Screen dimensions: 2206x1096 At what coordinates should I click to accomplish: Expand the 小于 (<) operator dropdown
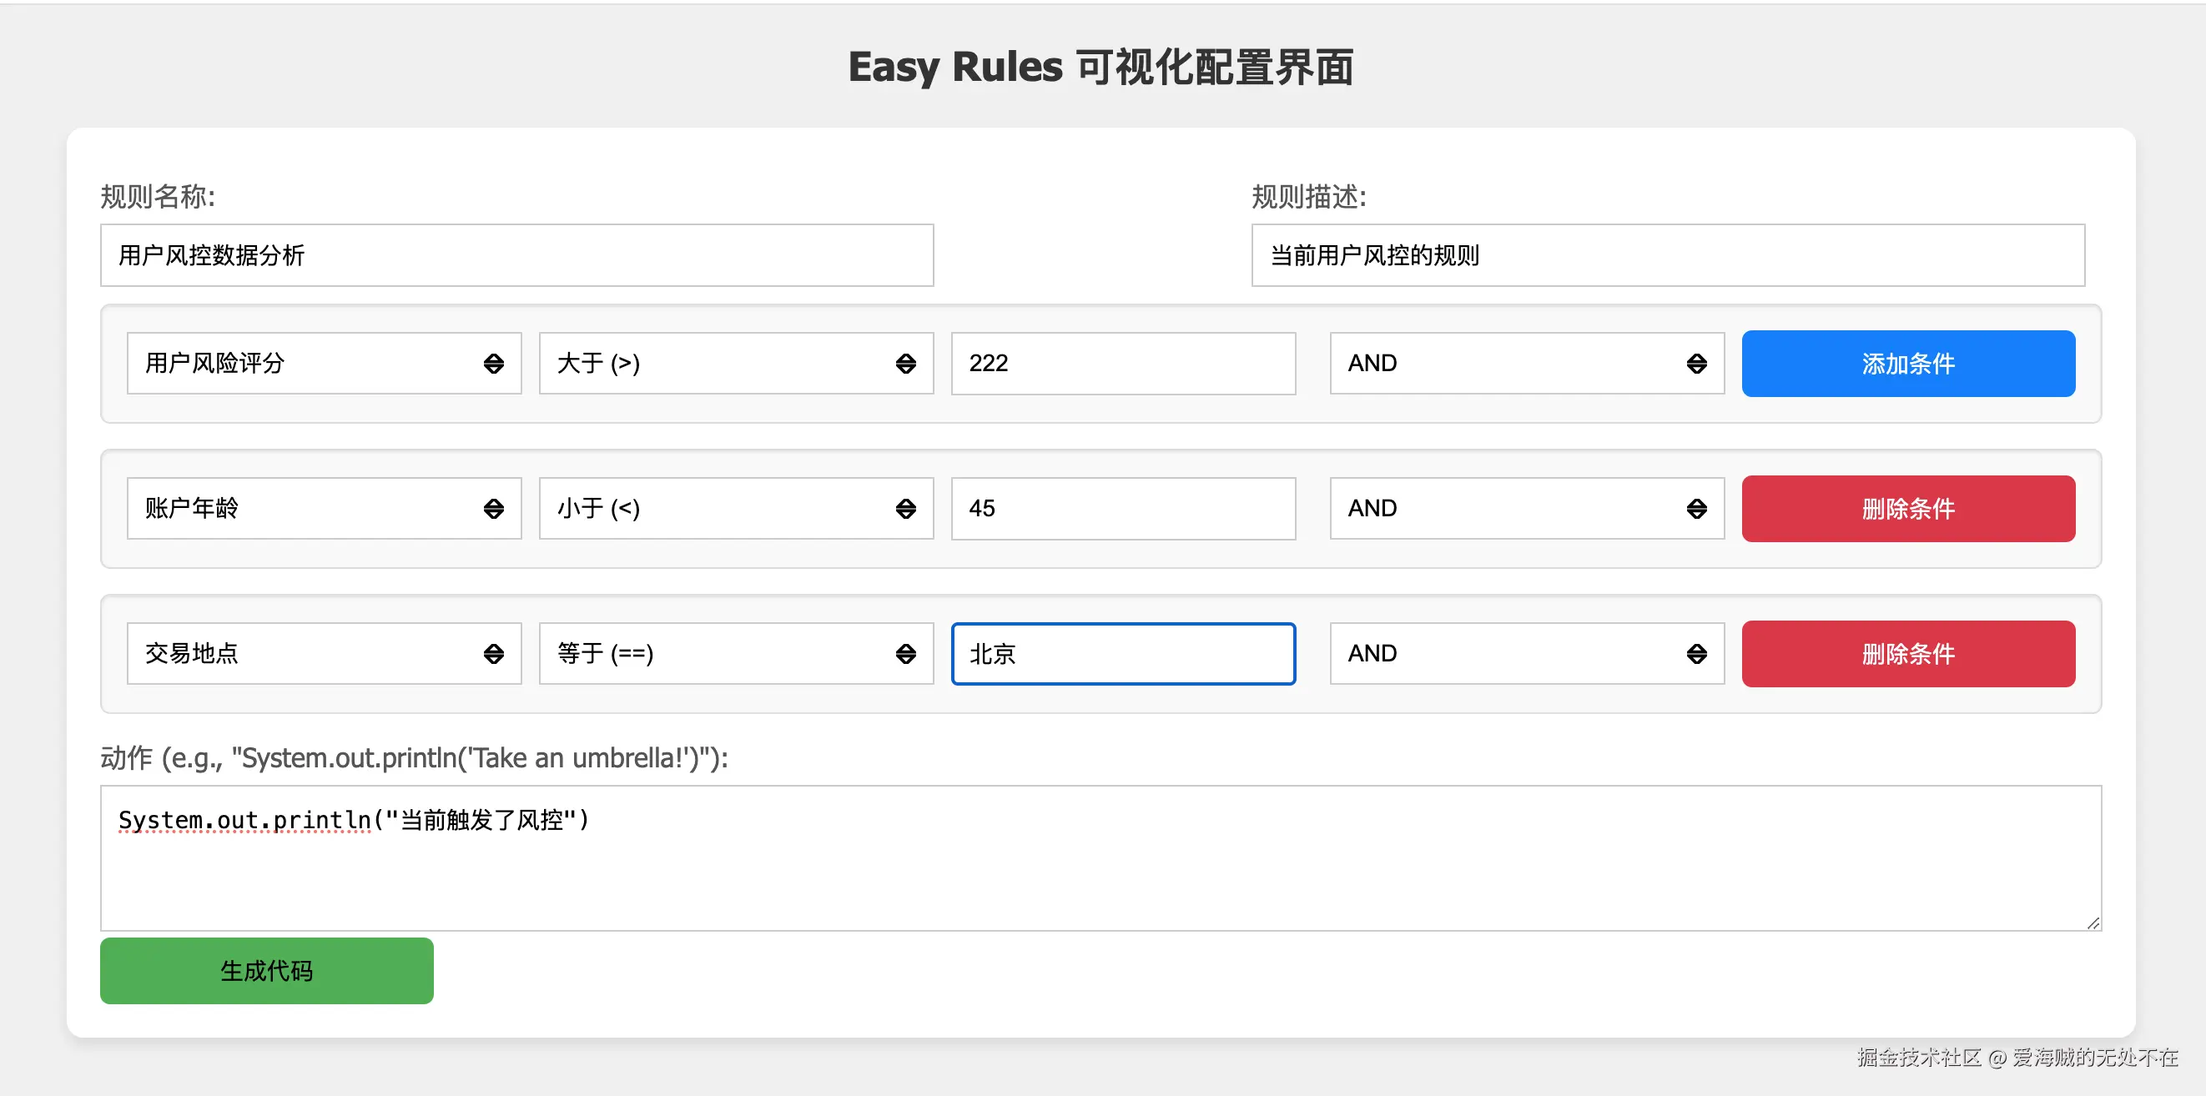(736, 509)
